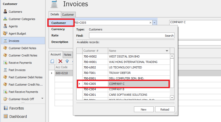Open the Dashboard section

click(x=18, y=117)
